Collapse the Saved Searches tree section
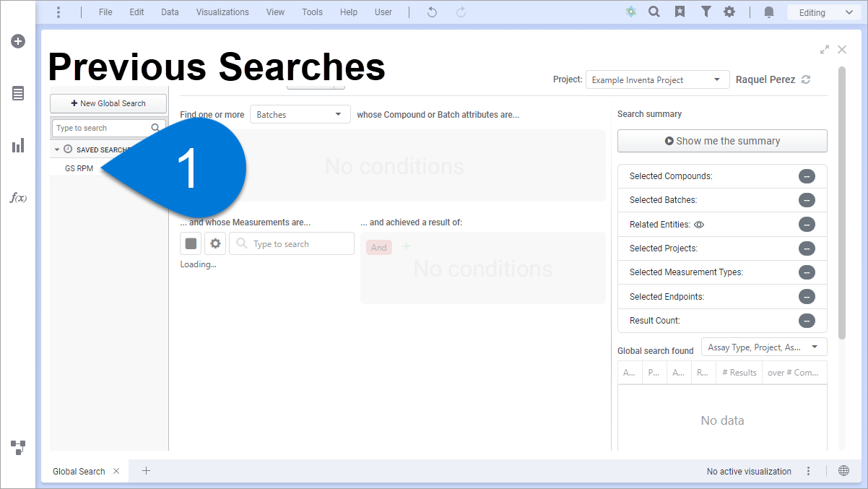 57,150
